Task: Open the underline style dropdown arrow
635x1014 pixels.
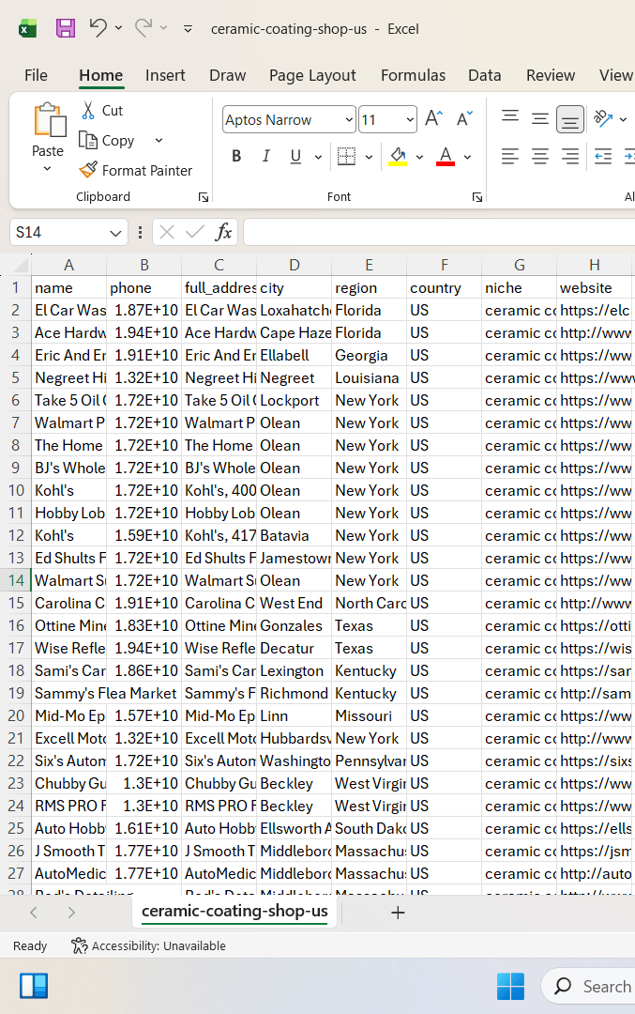Action: pos(318,157)
